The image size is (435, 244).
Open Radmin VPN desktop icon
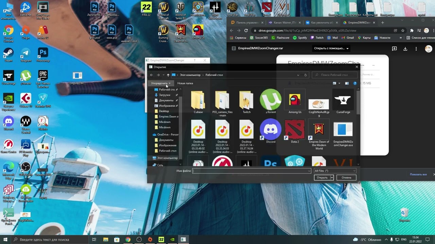click(43, 101)
